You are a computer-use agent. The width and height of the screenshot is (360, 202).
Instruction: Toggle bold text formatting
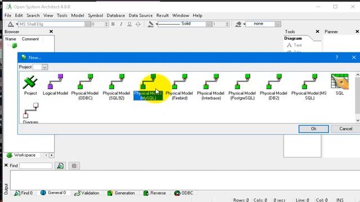113,24
